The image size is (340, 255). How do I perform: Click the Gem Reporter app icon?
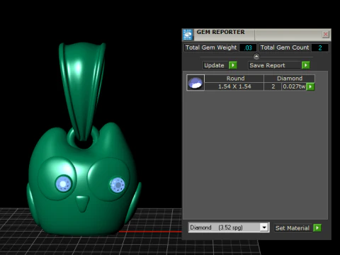click(x=188, y=35)
